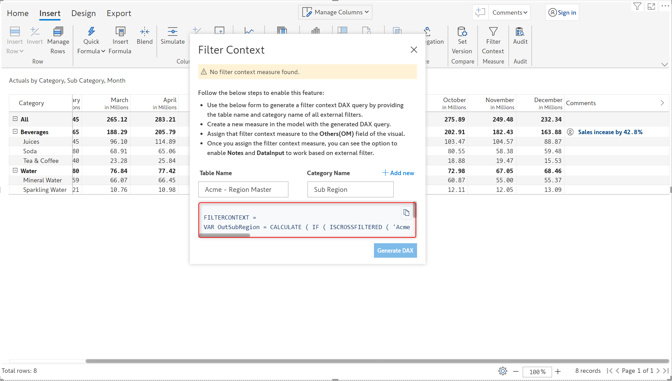Open the Audit tool
The width and height of the screenshot is (672, 381).
520,36
